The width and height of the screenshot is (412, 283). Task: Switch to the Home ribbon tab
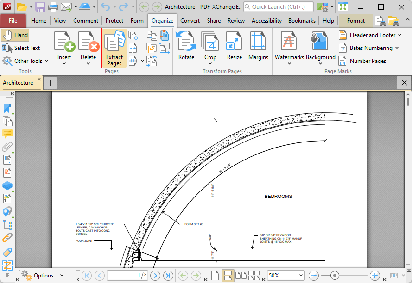pyautogui.click(x=38, y=21)
